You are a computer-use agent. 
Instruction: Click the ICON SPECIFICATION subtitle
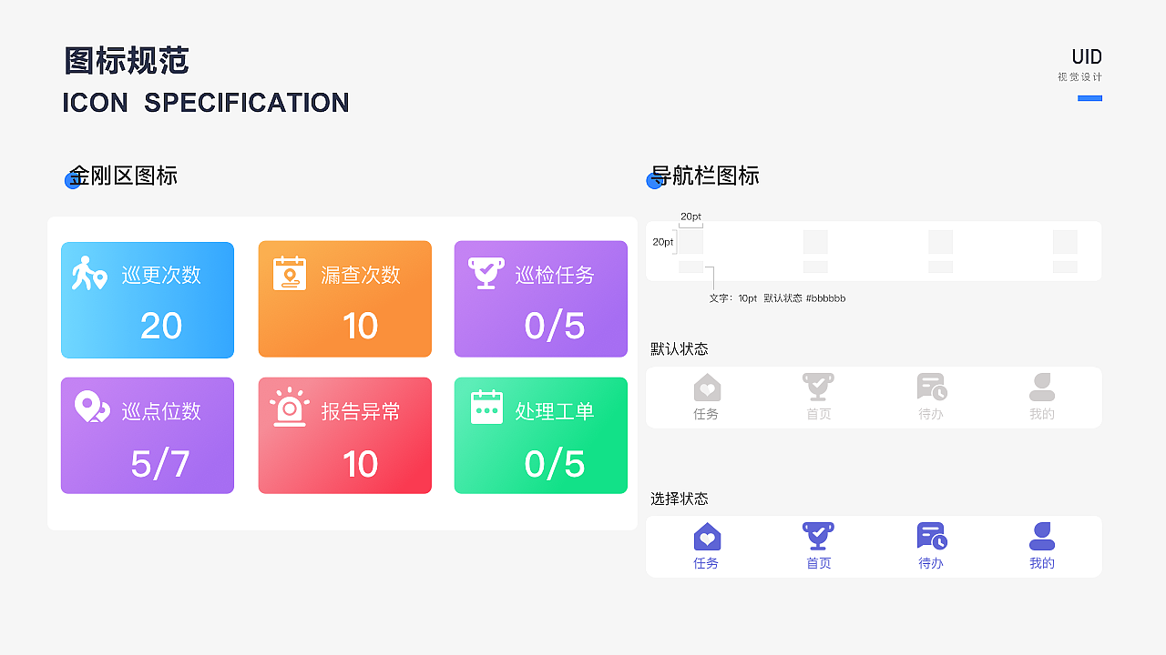(x=206, y=103)
